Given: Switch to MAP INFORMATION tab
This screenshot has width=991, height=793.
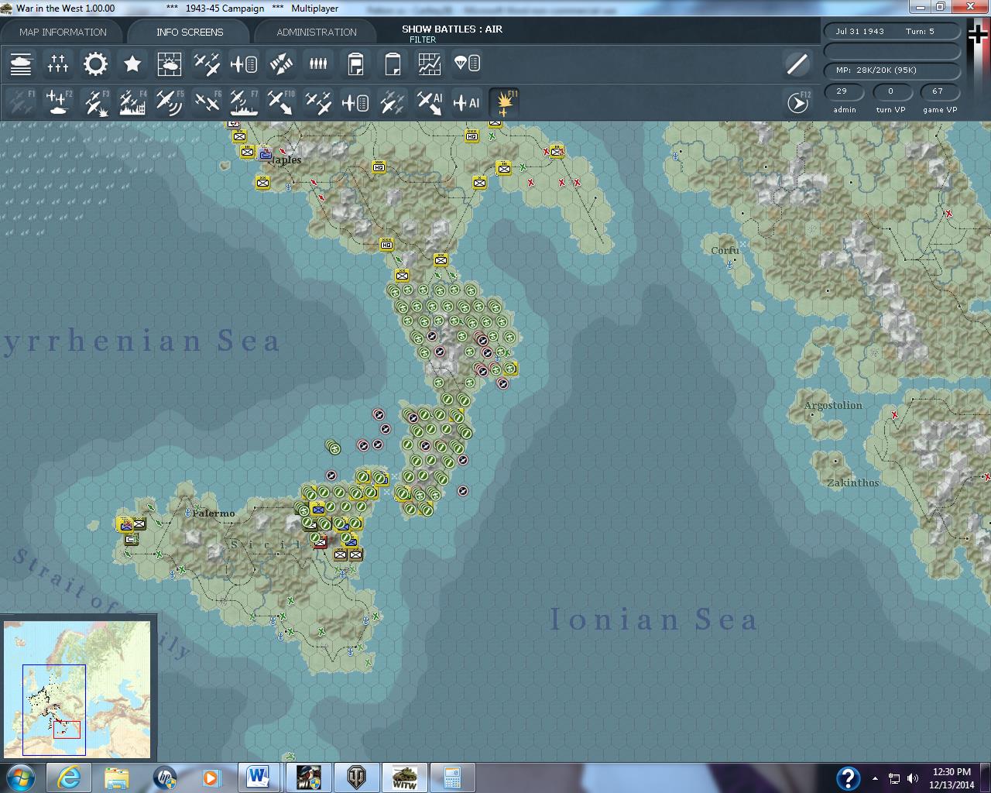Looking at the screenshot, I should (x=63, y=32).
